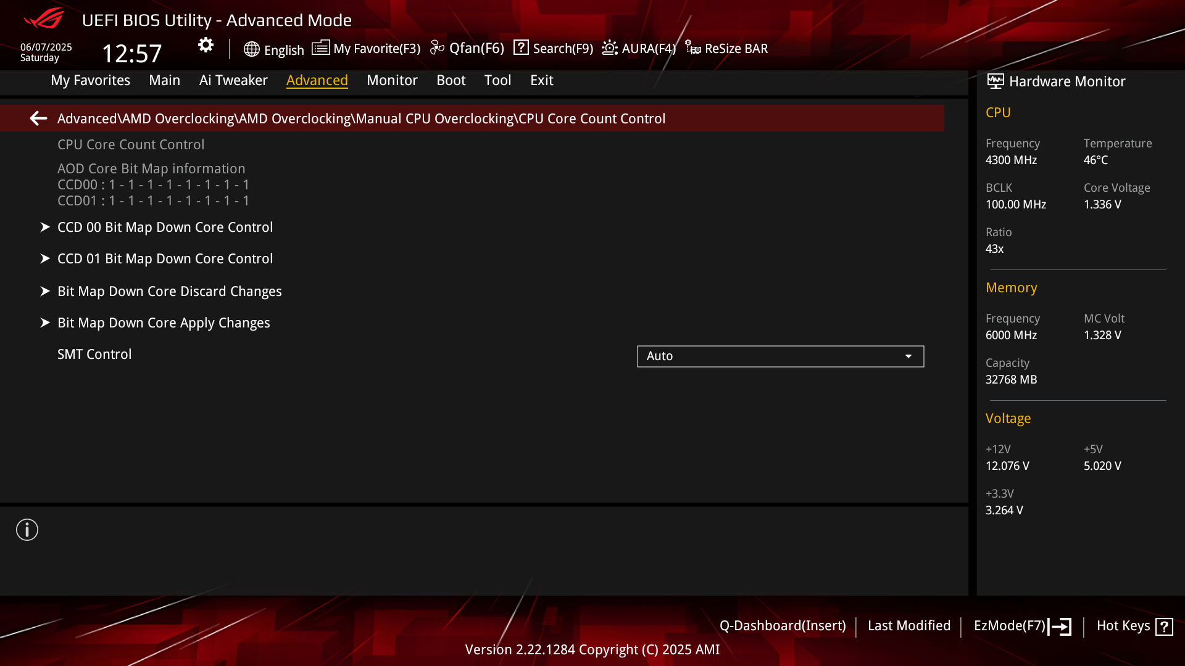Viewport: 1185px width, 666px height.
Task: Click Hot Keys question mark box
Action: (x=1164, y=627)
